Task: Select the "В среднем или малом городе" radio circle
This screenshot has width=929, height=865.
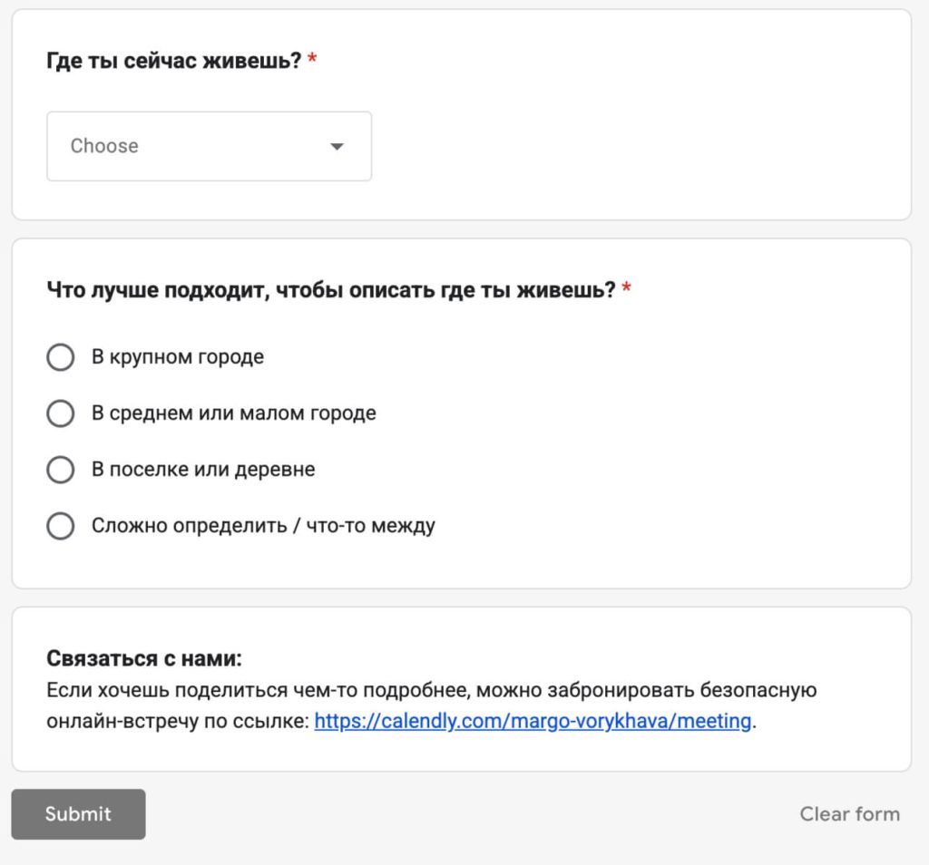Action: [60, 413]
